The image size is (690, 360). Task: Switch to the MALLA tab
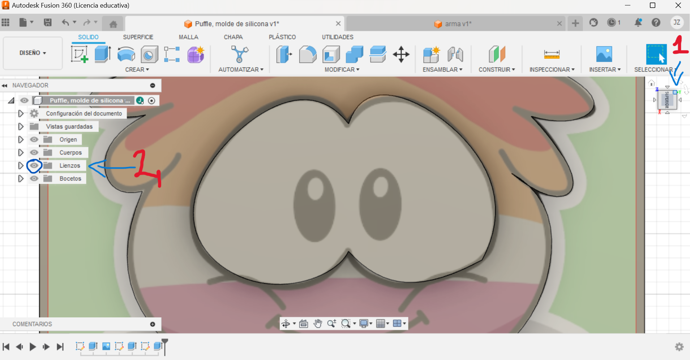coord(188,37)
